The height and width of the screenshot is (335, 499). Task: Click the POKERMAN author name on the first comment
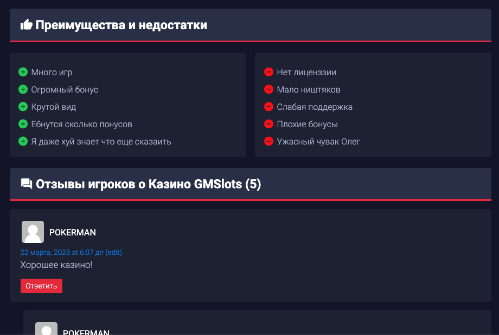click(73, 232)
